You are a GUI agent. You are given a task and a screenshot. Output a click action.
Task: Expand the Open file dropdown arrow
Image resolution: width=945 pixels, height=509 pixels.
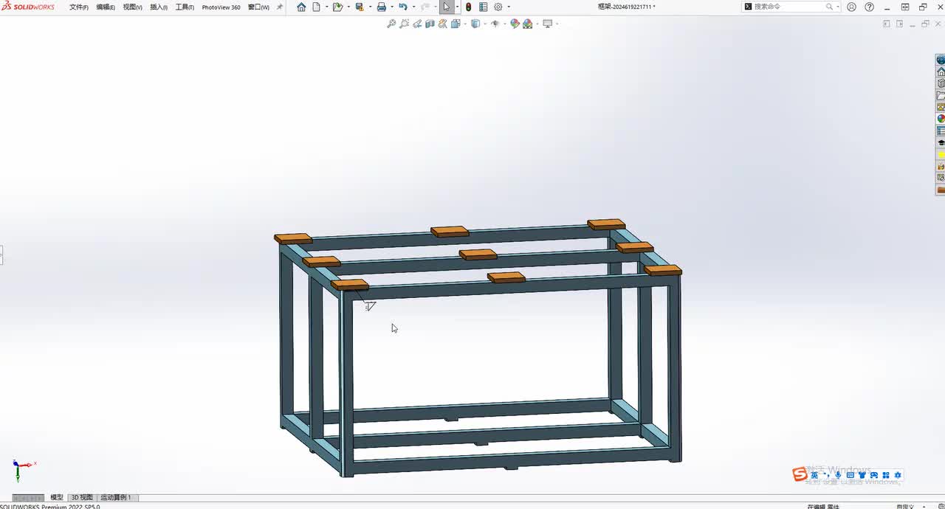348,7
